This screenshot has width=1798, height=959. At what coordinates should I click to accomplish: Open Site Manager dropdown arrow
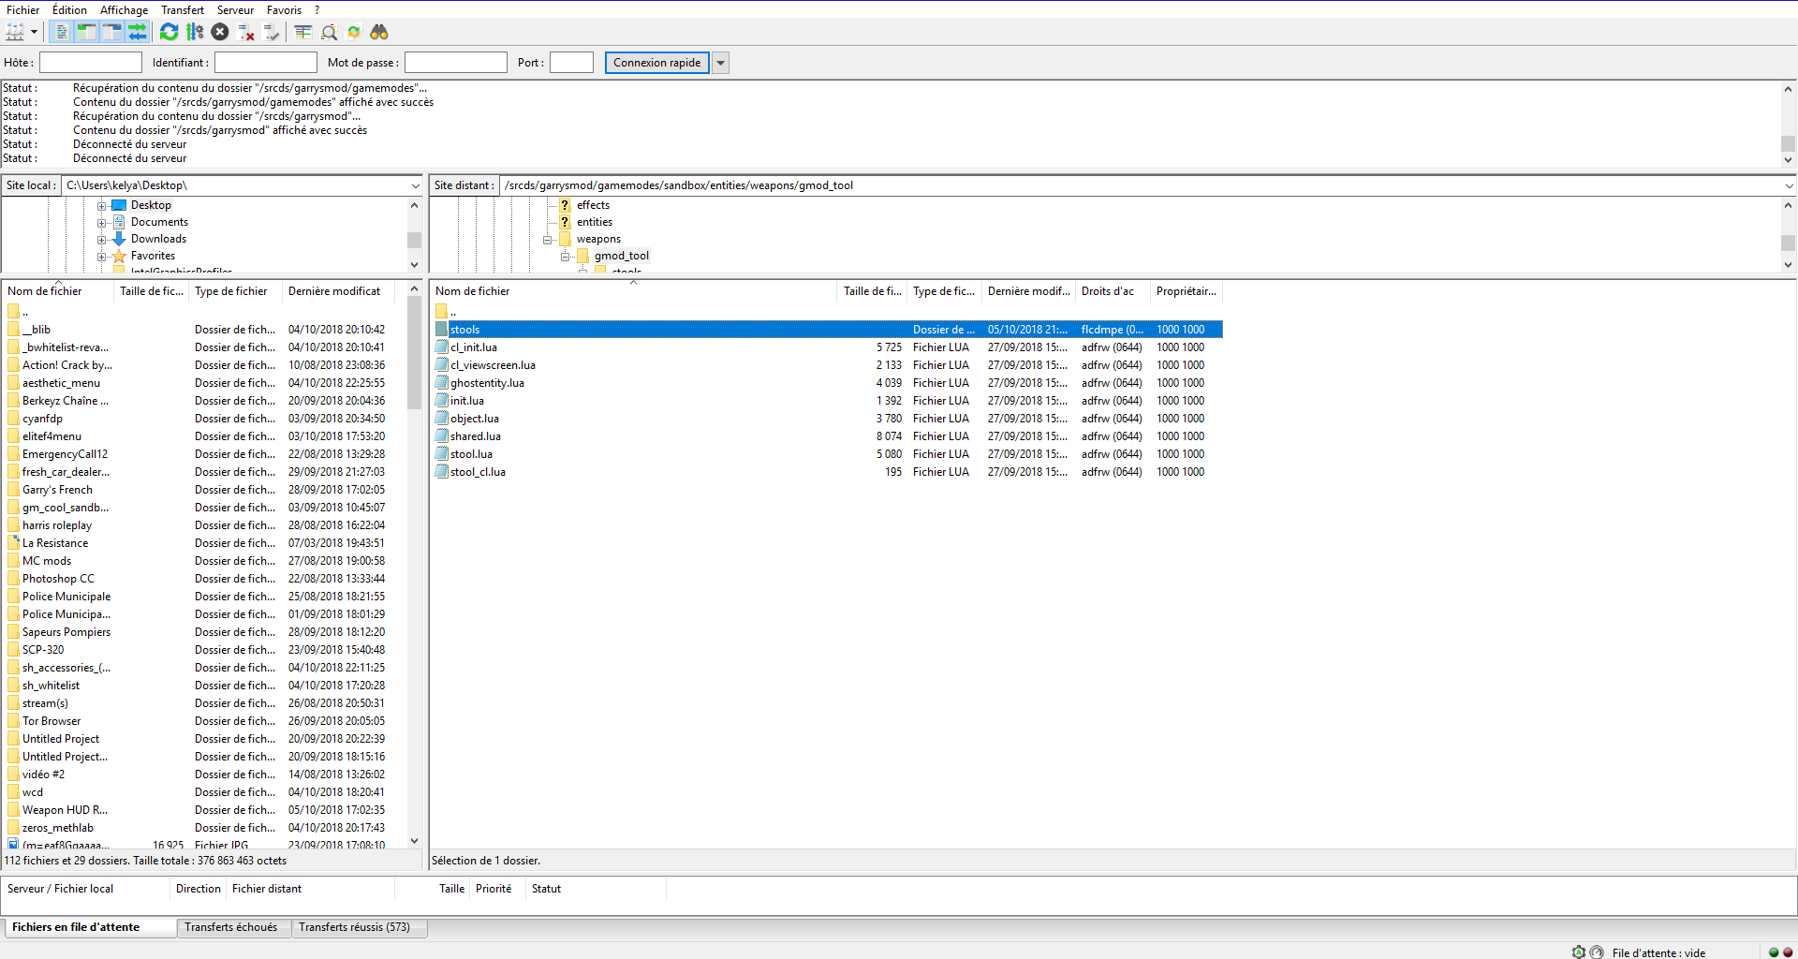(34, 32)
